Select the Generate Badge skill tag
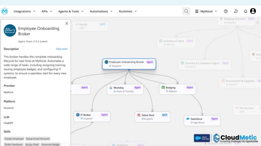261x146 pixels. pyautogui.click(x=50, y=144)
